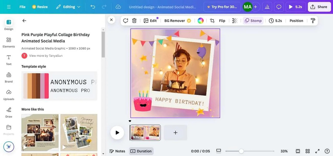Toggle the Duration timeline view
The height and width of the screenshot is (156, 333).
pyautogui.click(x=141, y=151)
